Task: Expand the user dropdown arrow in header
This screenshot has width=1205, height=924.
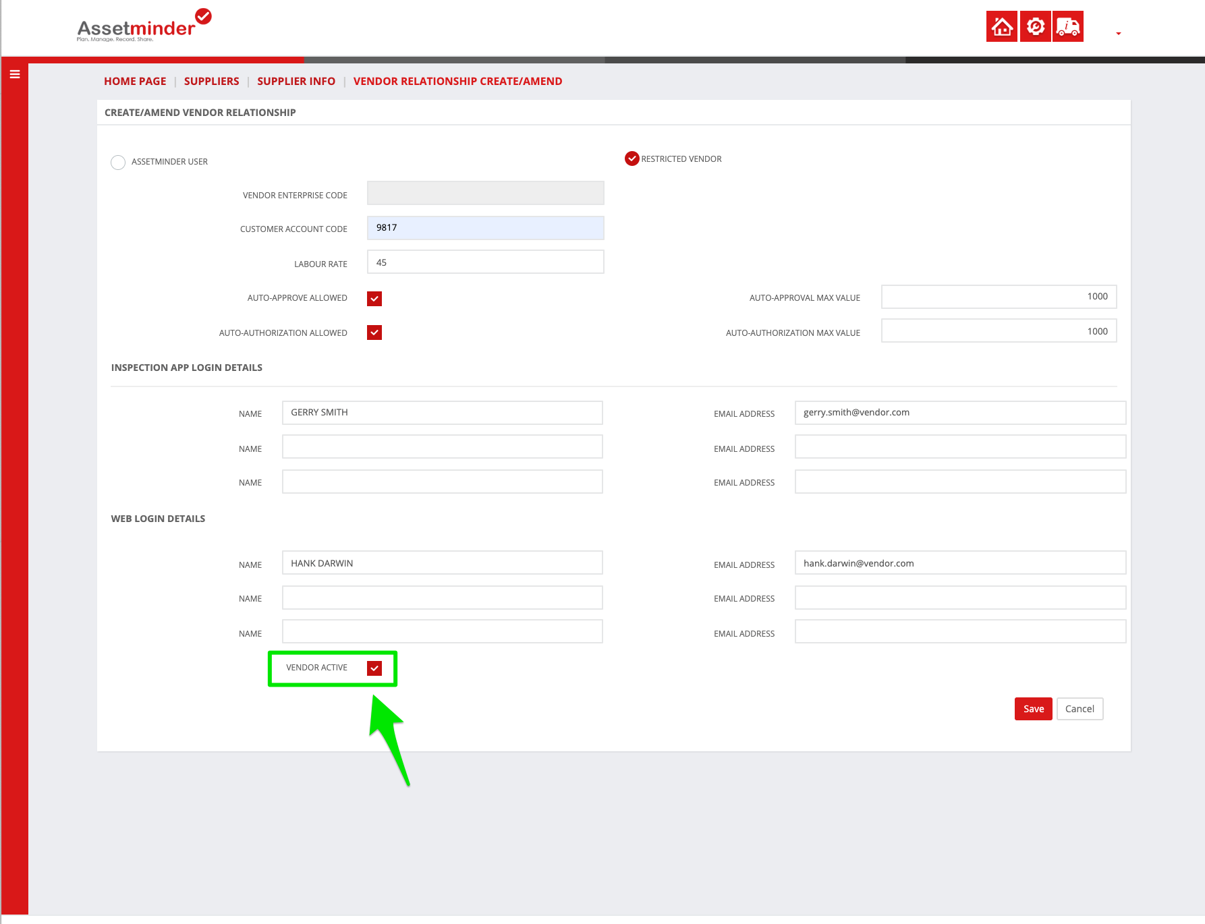Action: pos(1119,34)
